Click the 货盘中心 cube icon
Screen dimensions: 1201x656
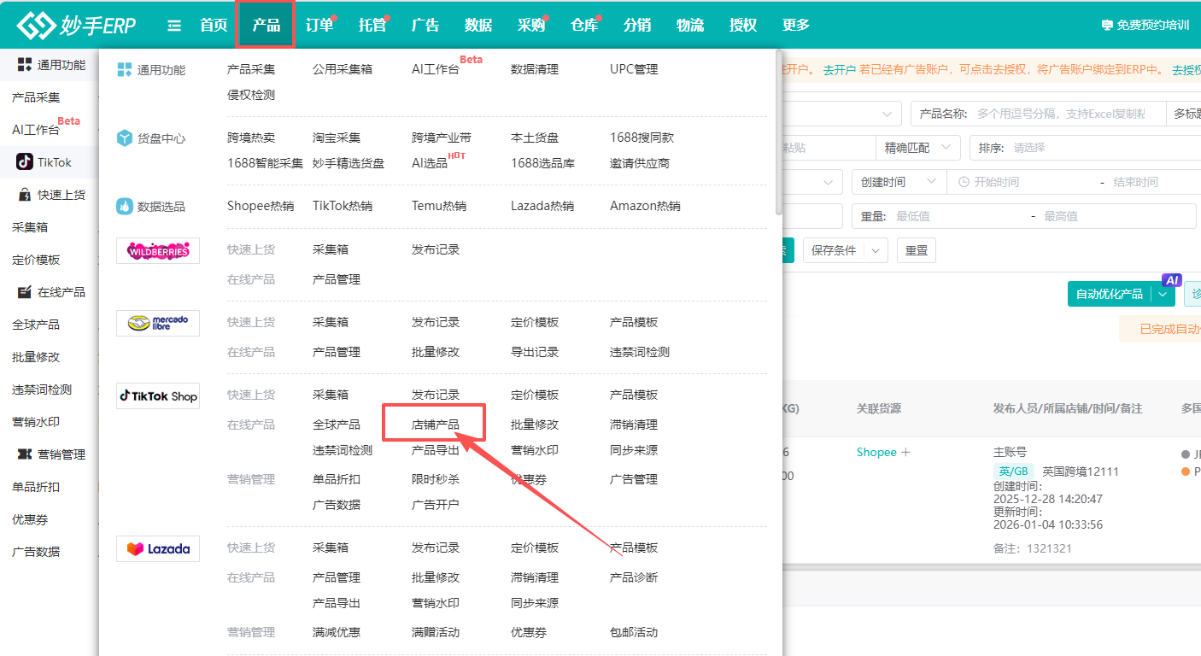[125, 138]
